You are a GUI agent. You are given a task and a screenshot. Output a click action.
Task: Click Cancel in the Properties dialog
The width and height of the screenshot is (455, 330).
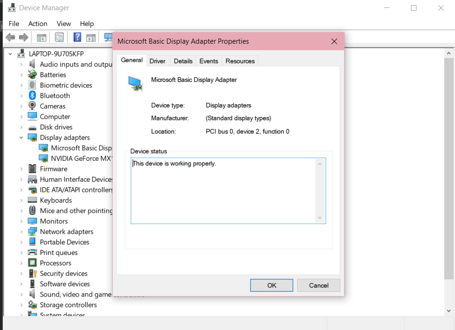tap(318, 285)
